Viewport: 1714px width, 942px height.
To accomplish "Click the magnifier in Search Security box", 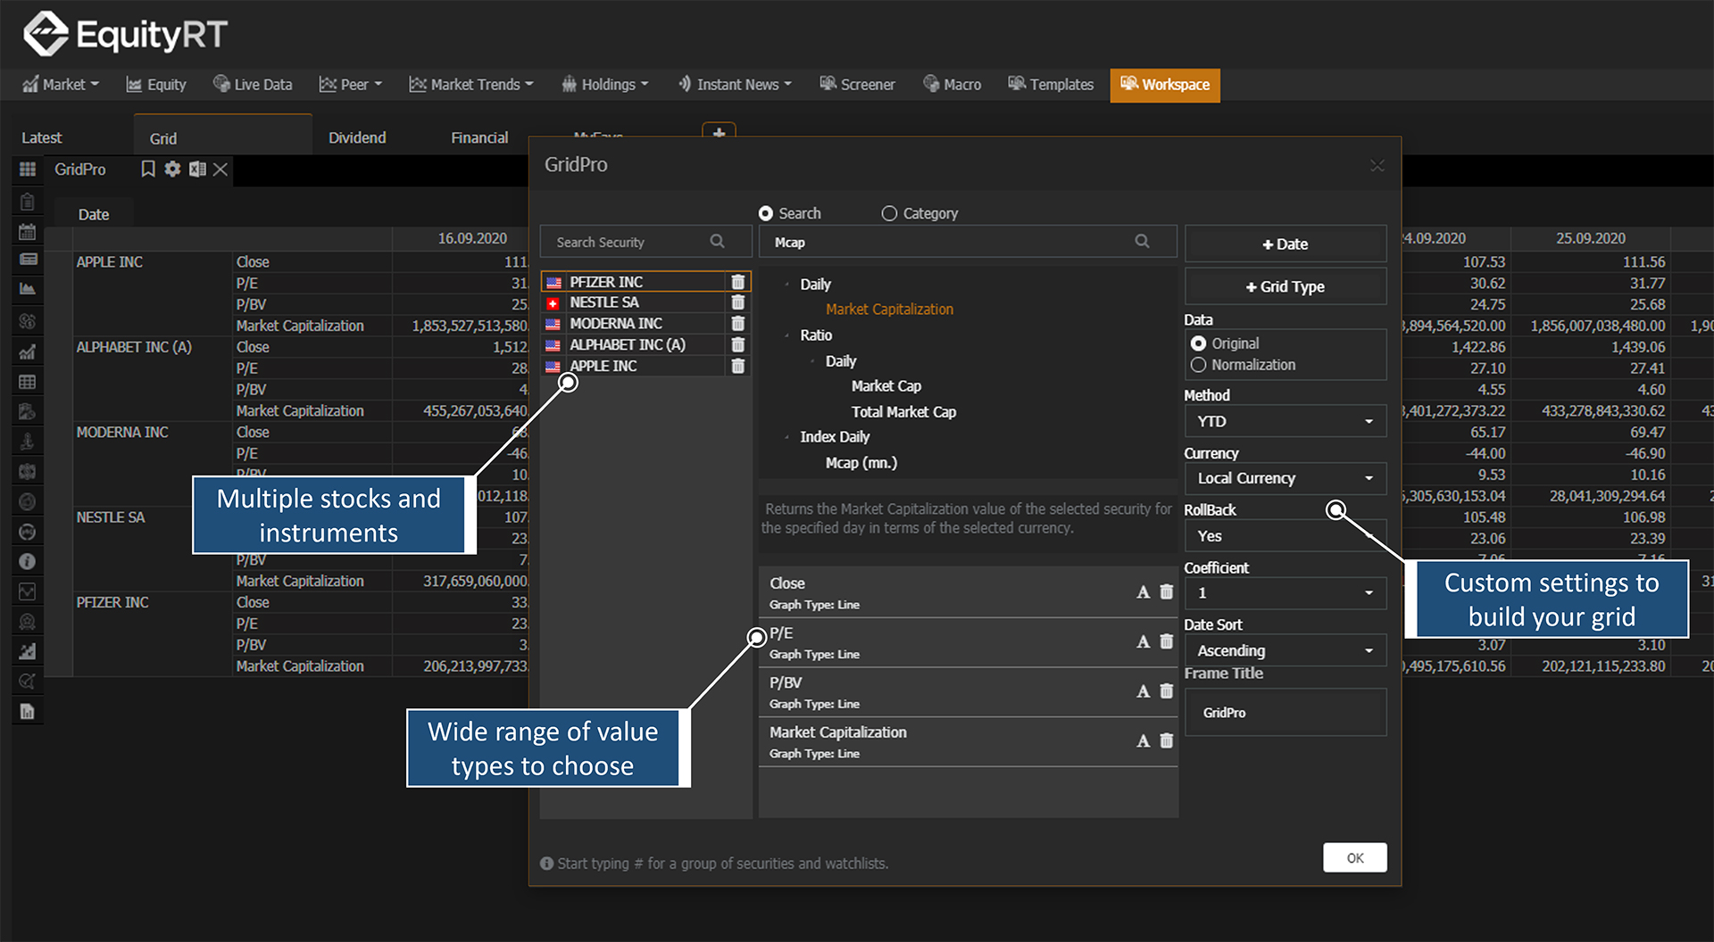I will (x=717, y=242).
